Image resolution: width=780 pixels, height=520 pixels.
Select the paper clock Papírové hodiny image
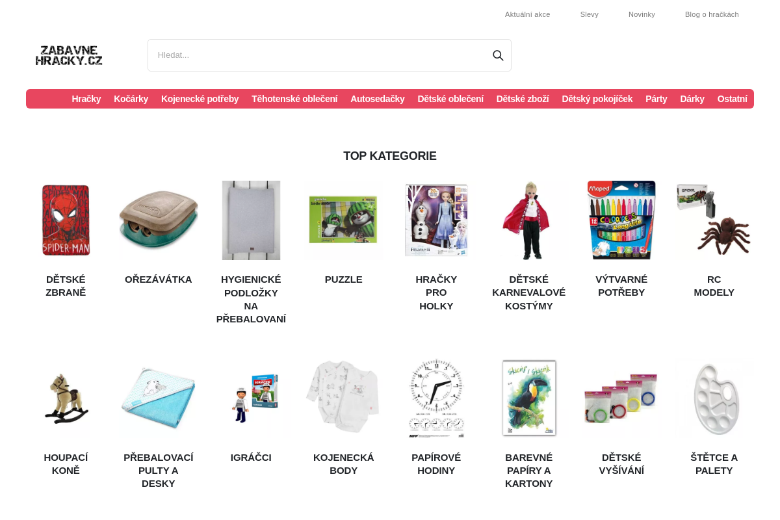[x=436, y=398]
